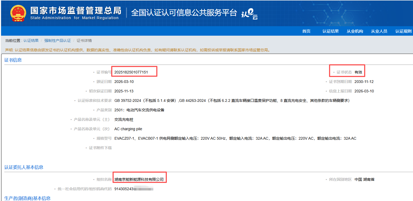Click the national emblem logo
413x201 pixels.
18,13
